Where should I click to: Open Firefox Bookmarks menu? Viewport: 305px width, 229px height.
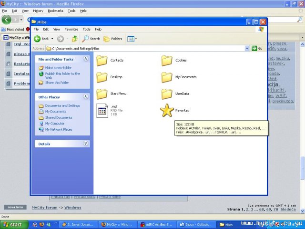[56, 11]
